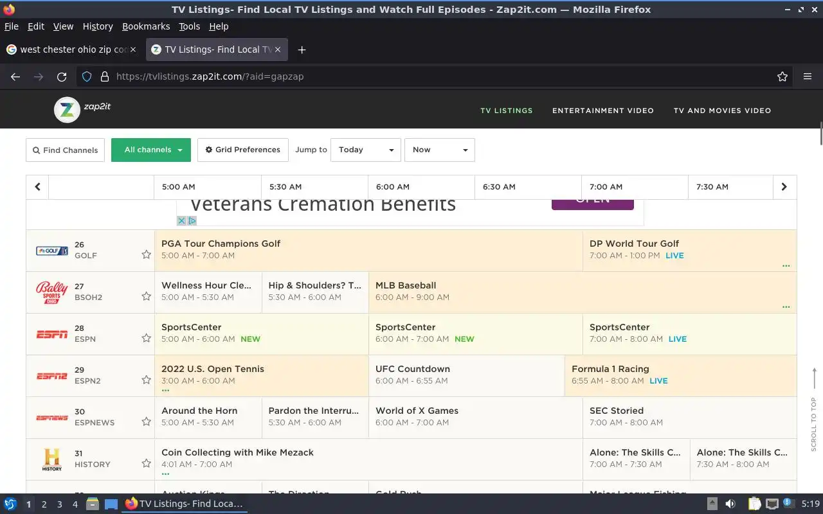Open the Help menu
Screen dimensions: 823x514
click(219, 26)
